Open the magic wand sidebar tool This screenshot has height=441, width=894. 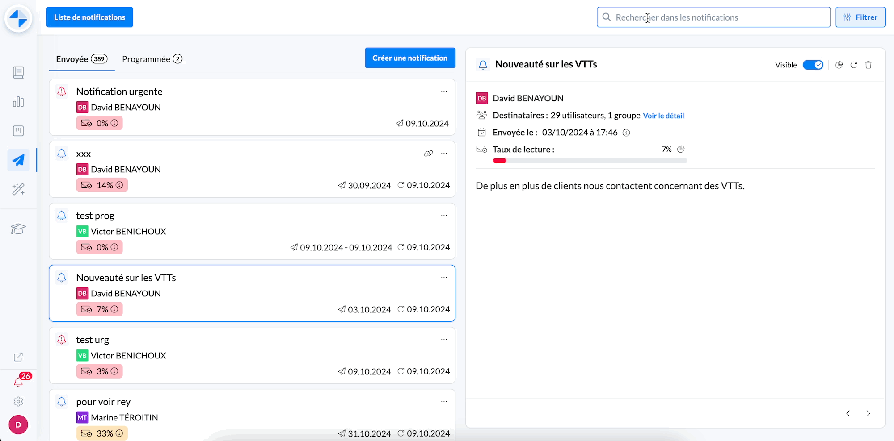pos(18,189)
